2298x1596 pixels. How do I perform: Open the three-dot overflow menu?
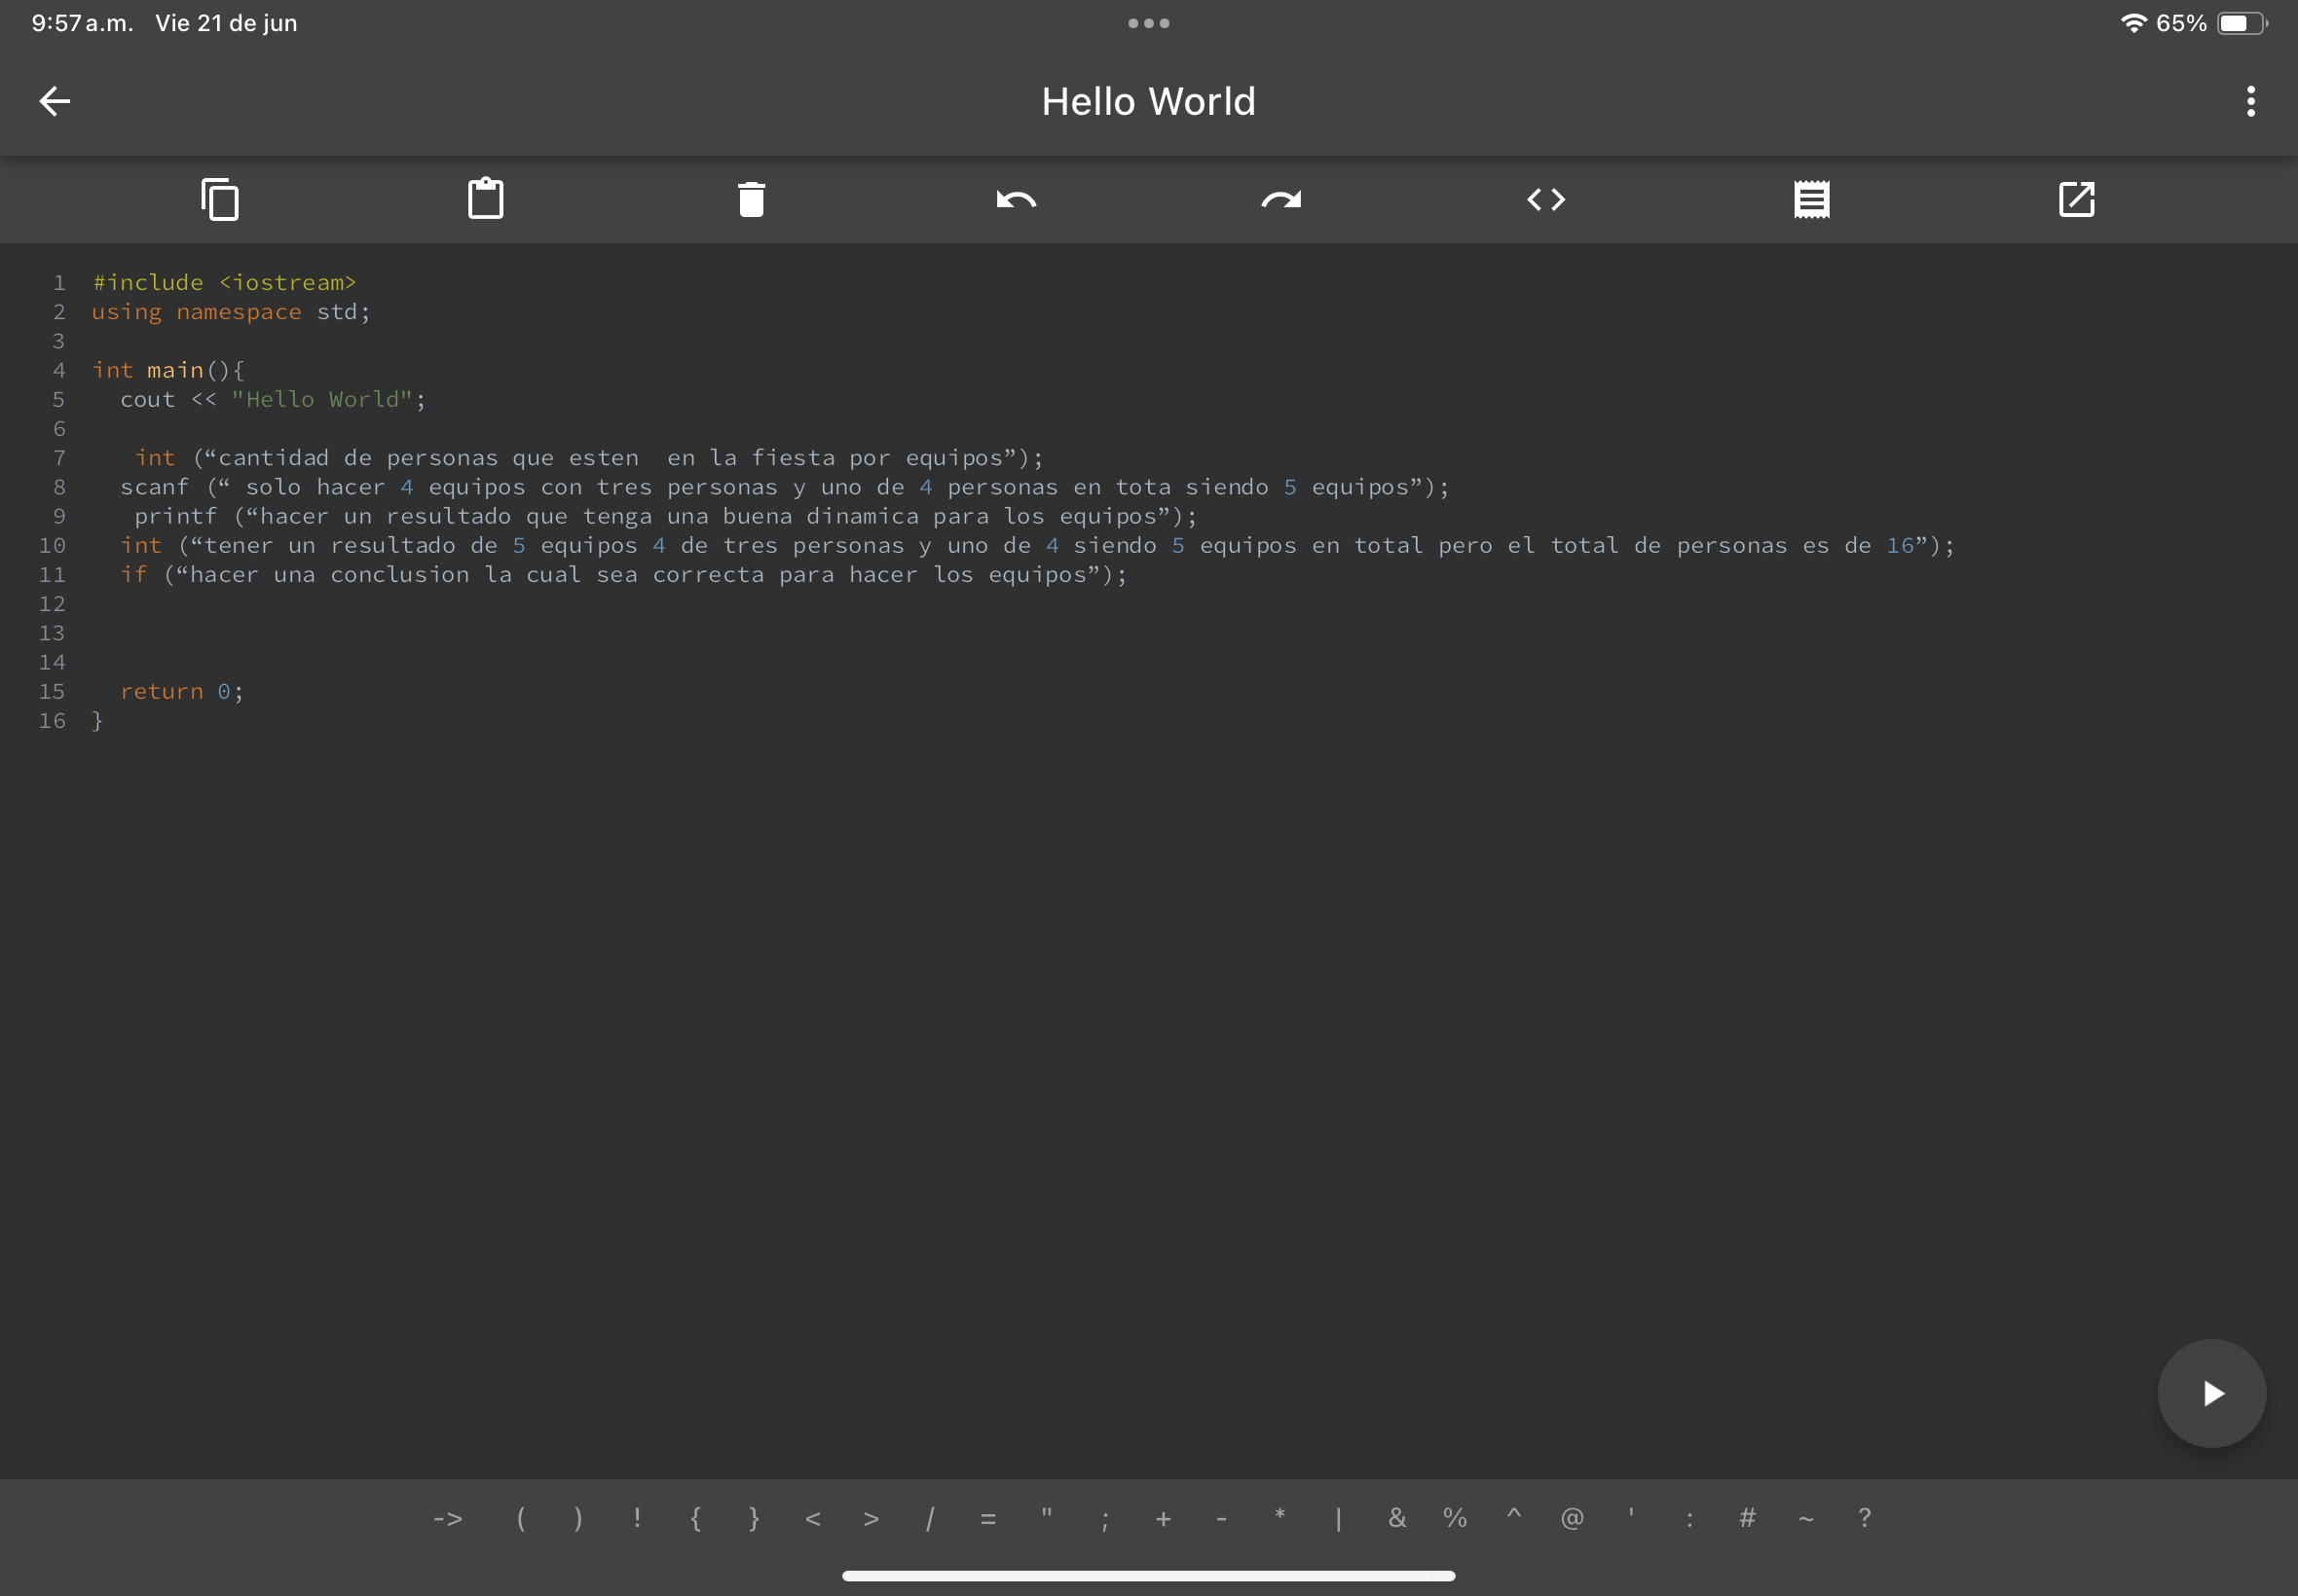[x=2251, y=101]
